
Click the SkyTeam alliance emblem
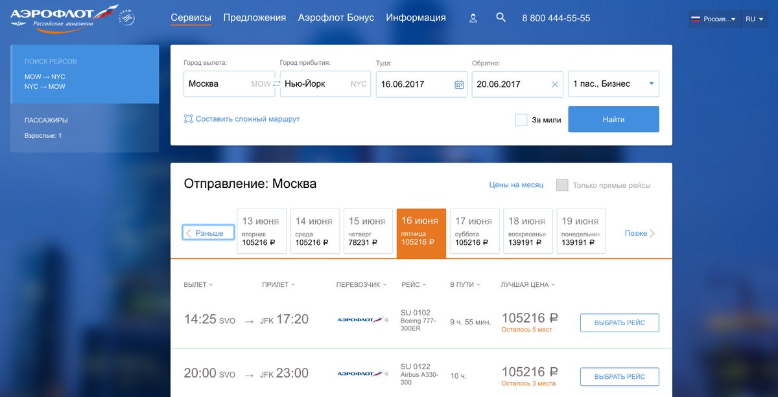tap(127, 19)
